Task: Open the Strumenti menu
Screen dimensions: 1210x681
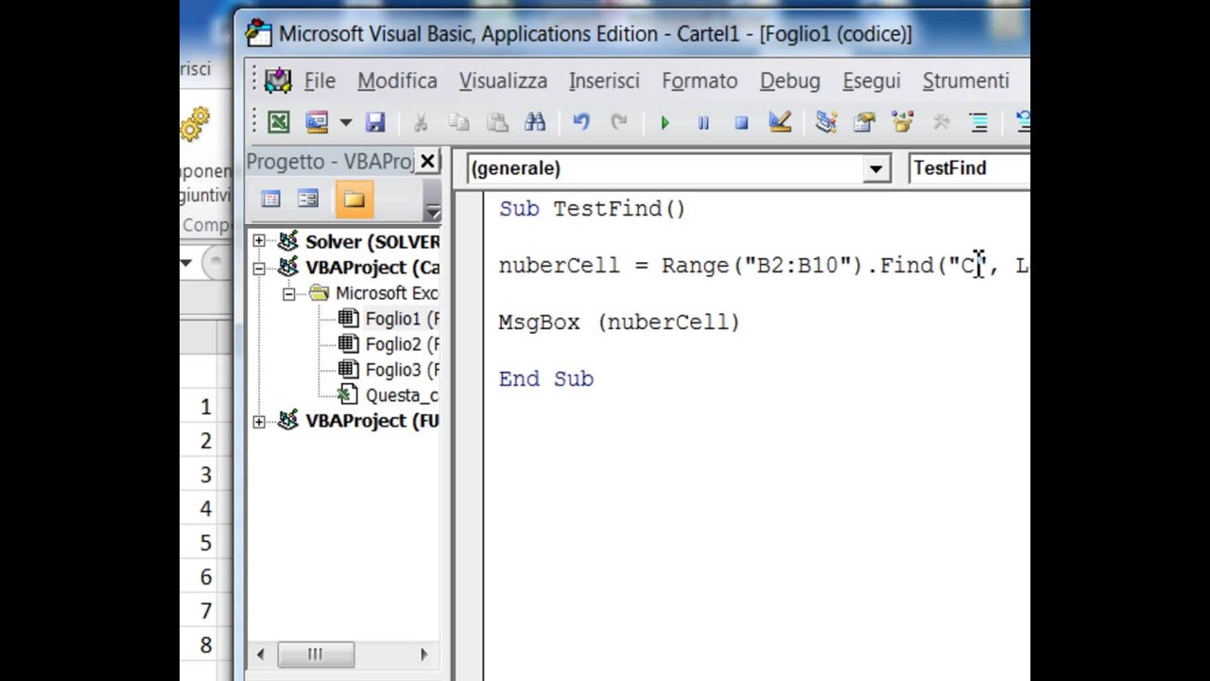Action: tap(965, 81)
